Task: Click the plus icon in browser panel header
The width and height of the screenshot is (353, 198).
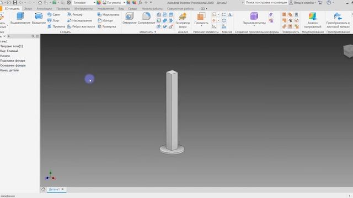Action: [9, 36]
